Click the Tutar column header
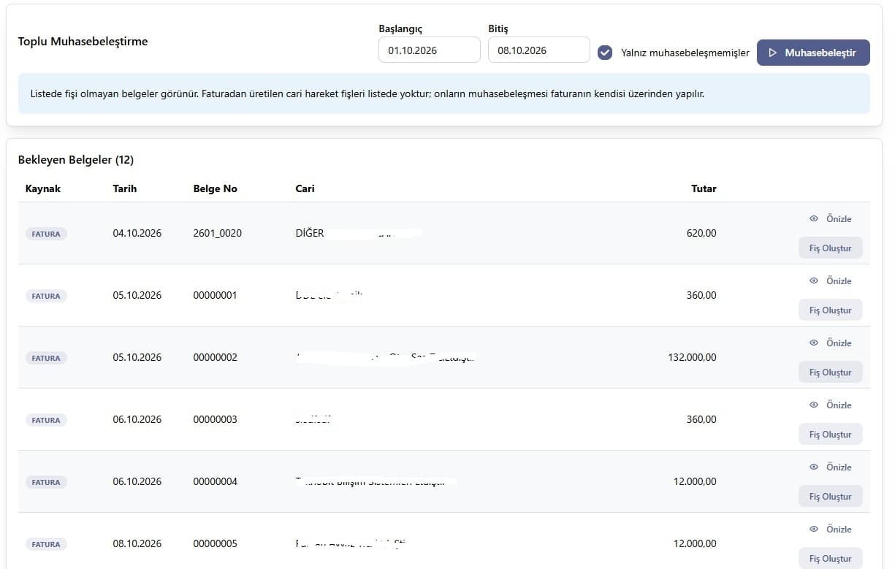Image resolution: width=895 pixels, height=569 pixels. (704, 188)
